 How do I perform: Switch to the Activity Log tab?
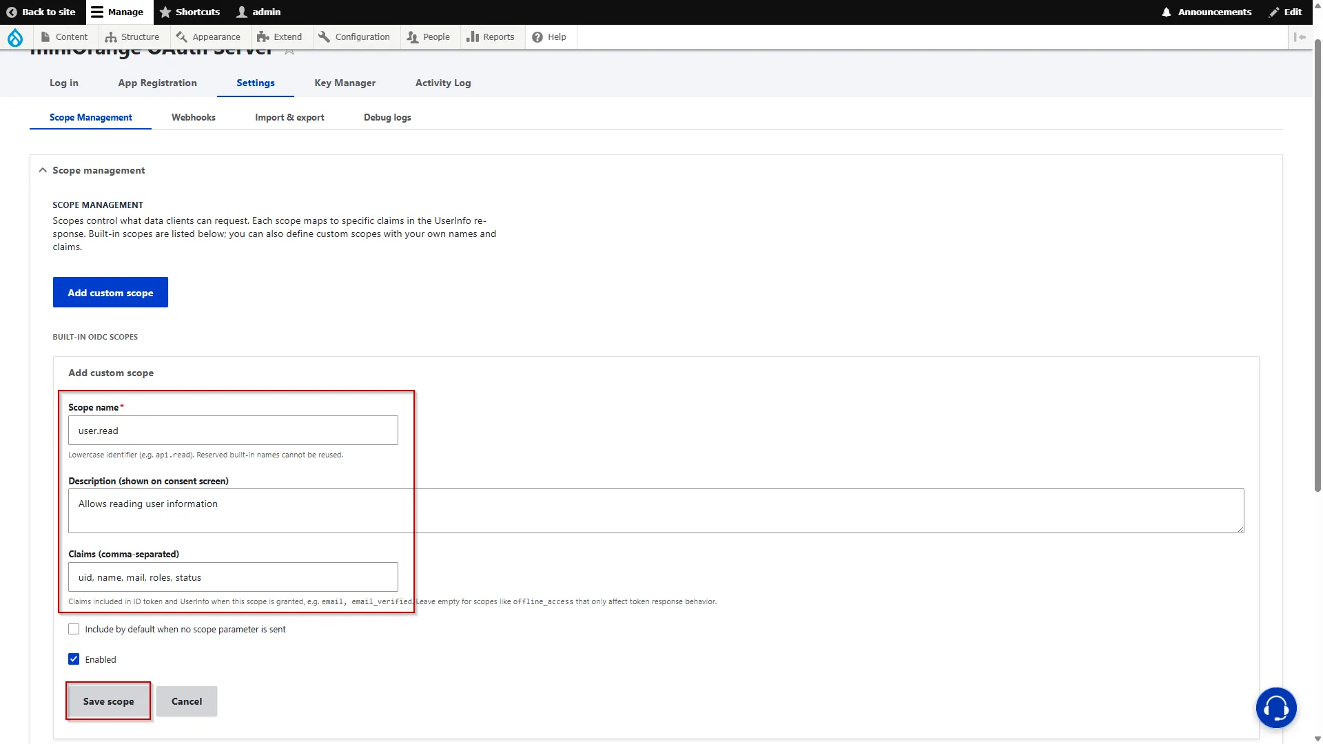pos(443,83)
